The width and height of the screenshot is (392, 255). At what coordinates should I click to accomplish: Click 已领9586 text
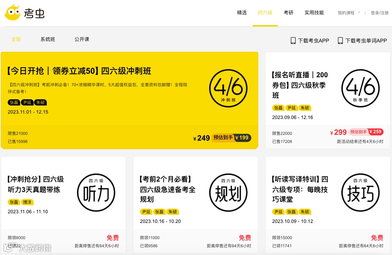(149, 246)
